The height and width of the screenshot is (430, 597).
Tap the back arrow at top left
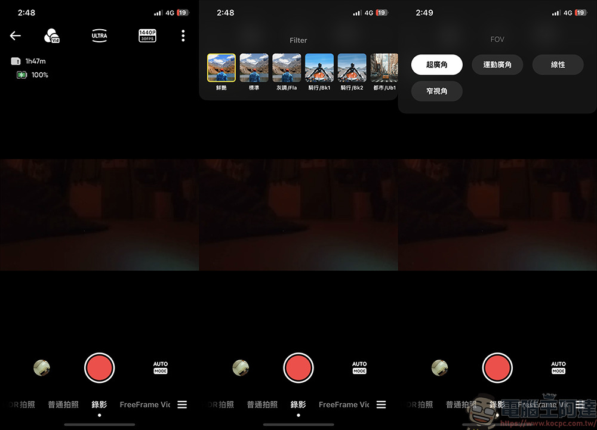(x=16, y=36)
